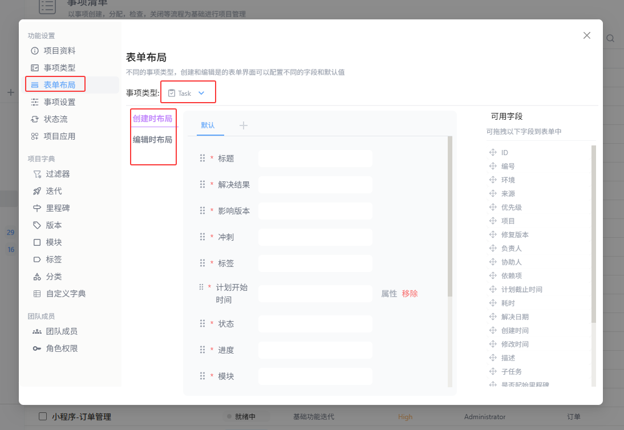
Task: Click move icon beside 负责人 field
Action: (x=493, y=248)
